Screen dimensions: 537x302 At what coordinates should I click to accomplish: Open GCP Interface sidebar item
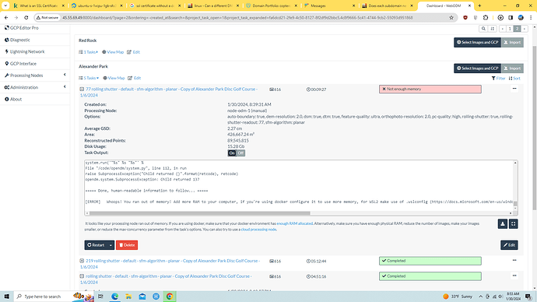coord(20,64)
